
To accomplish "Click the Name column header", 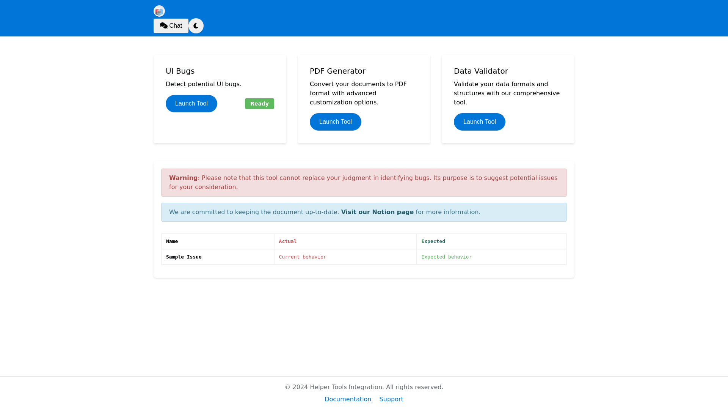I will (172, 241).
